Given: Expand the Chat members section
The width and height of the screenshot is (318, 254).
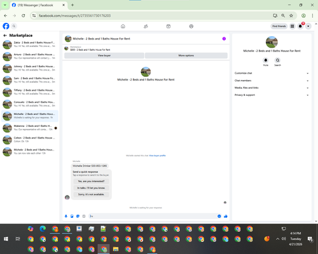Looking at the screenshot, I should (x=272, y=81).
